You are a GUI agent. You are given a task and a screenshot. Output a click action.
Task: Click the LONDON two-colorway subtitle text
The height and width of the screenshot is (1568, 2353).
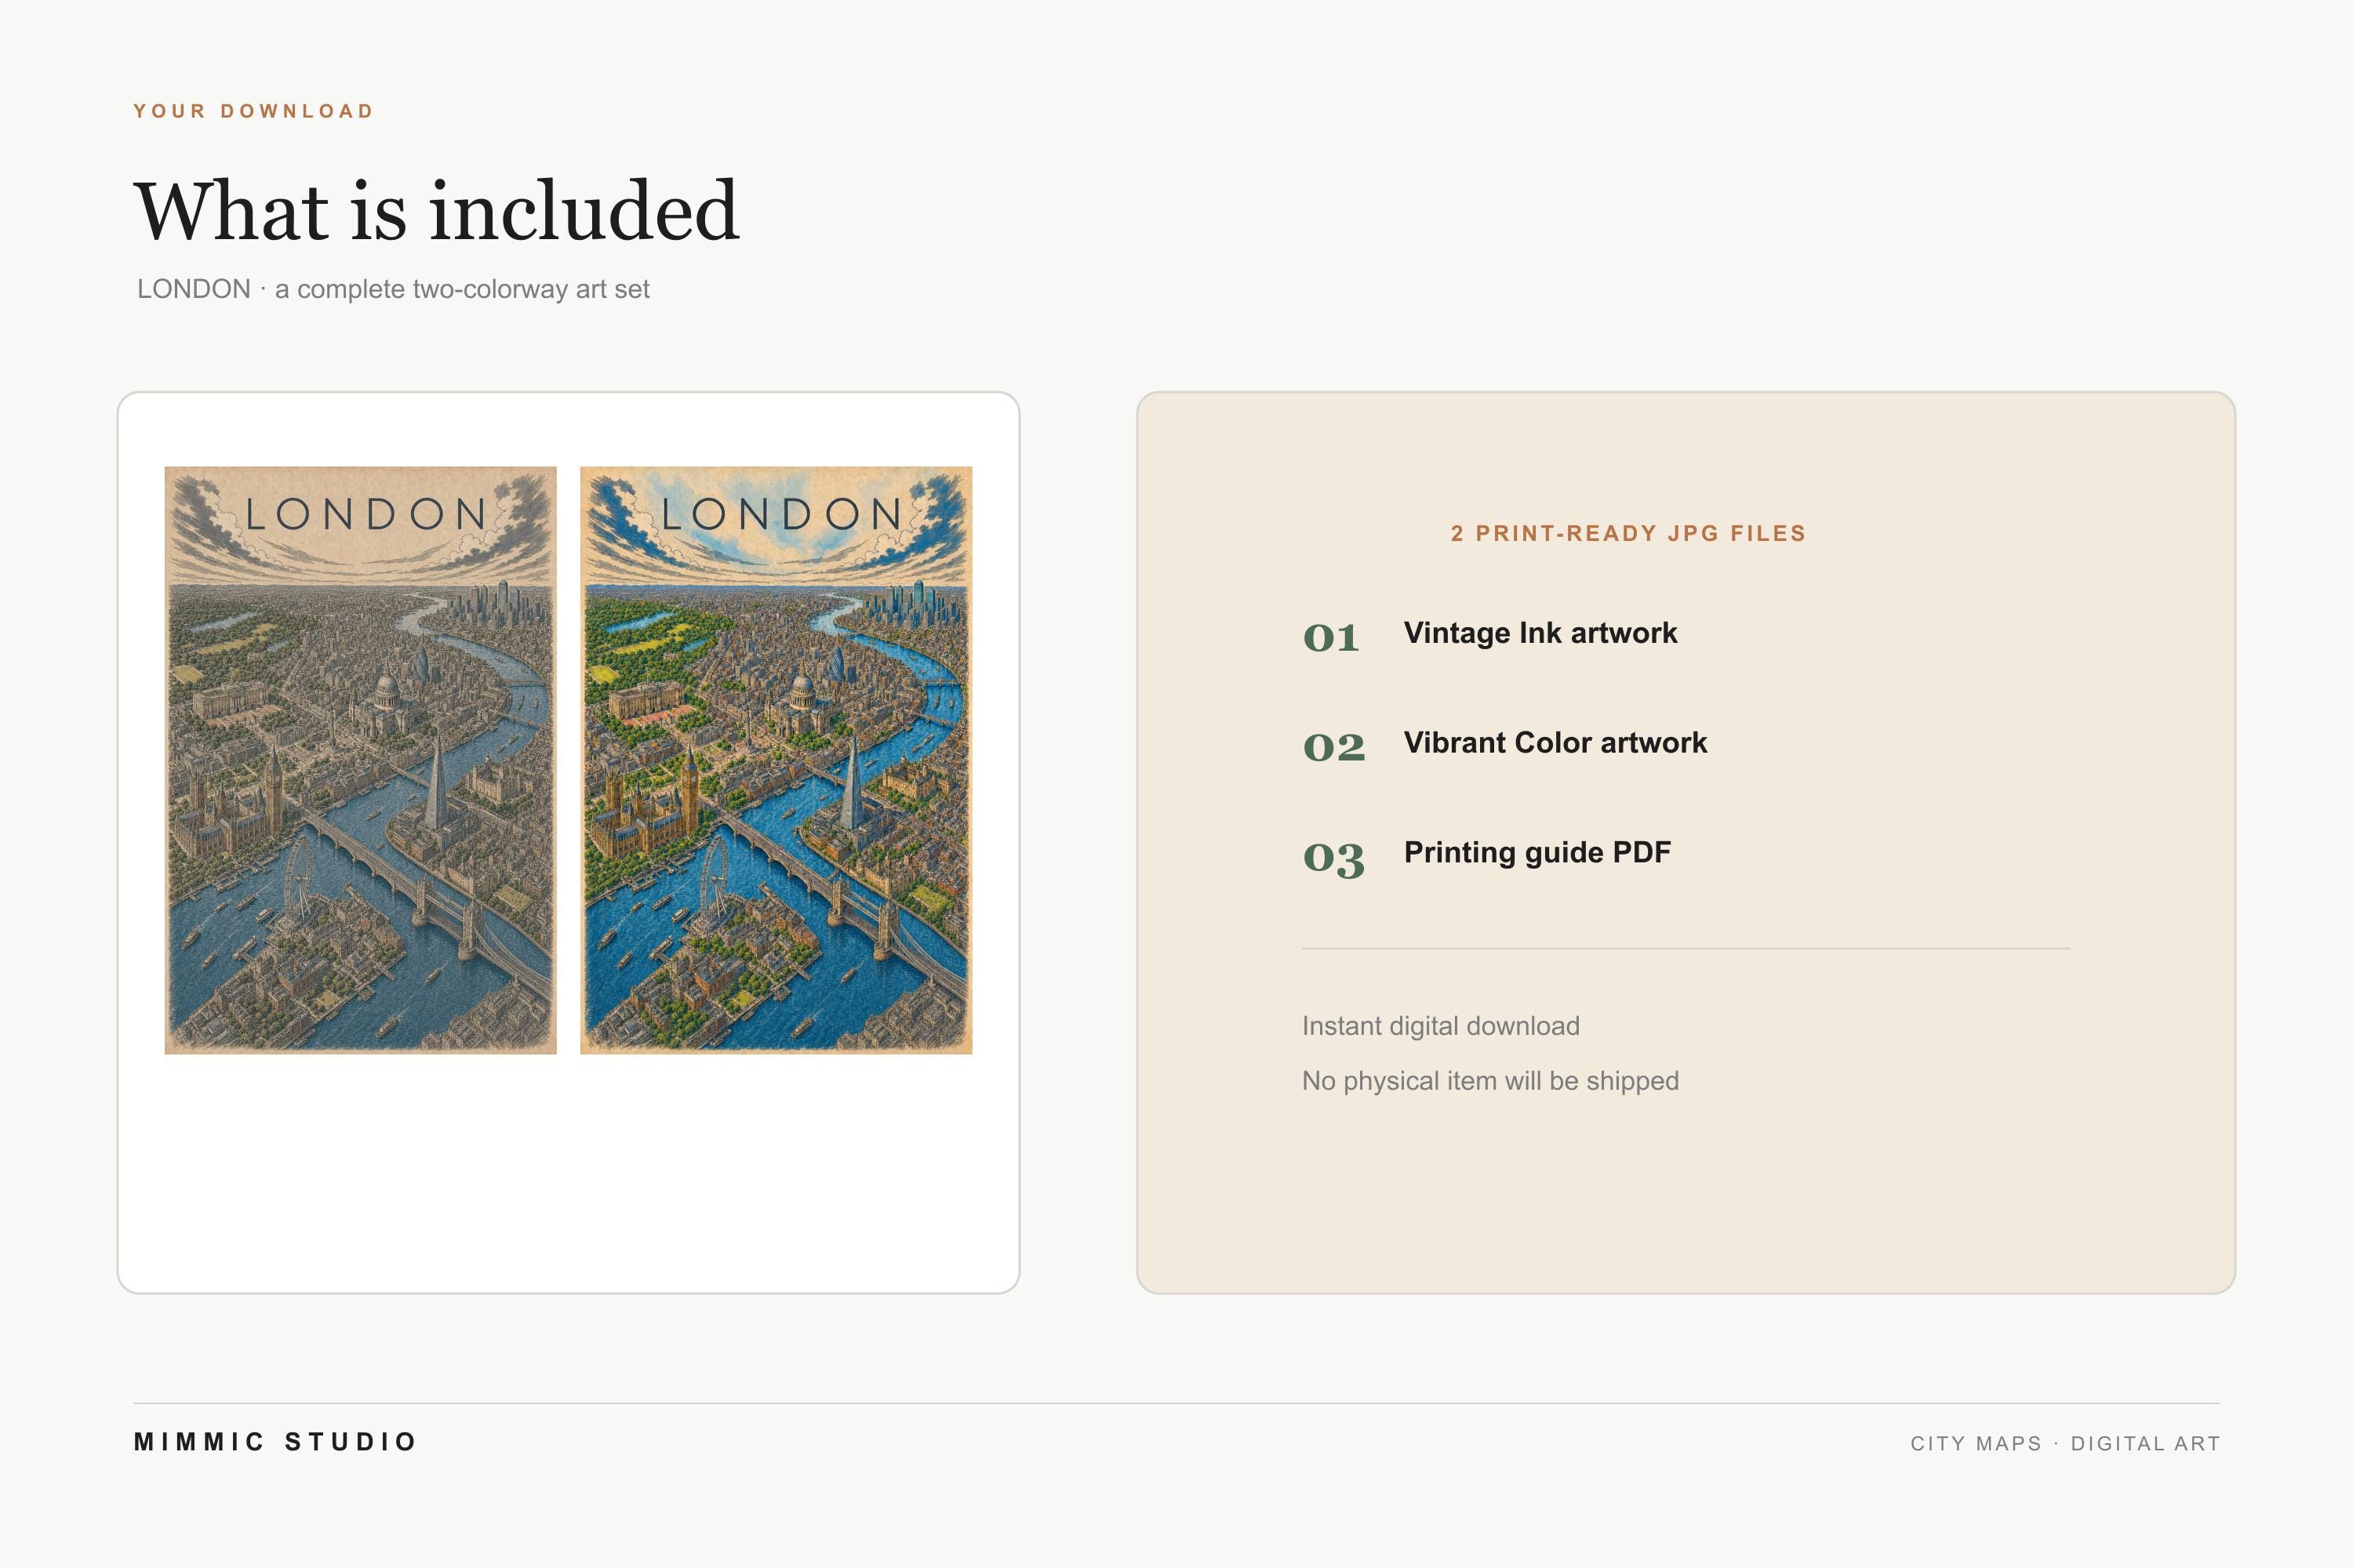(x=393, y=289)
